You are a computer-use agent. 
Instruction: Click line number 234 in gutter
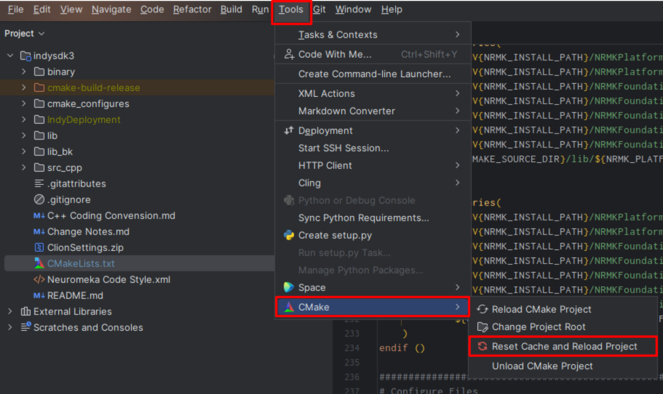[352, 348]
